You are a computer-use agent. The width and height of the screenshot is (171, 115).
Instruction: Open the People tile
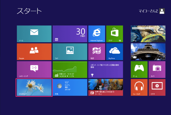(x=34, y=51)
